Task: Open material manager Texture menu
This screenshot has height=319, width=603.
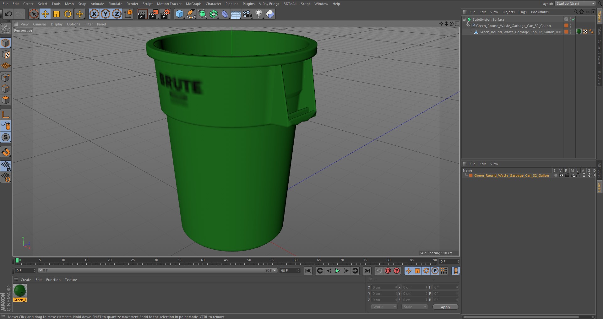Action: tap(71, 280)
